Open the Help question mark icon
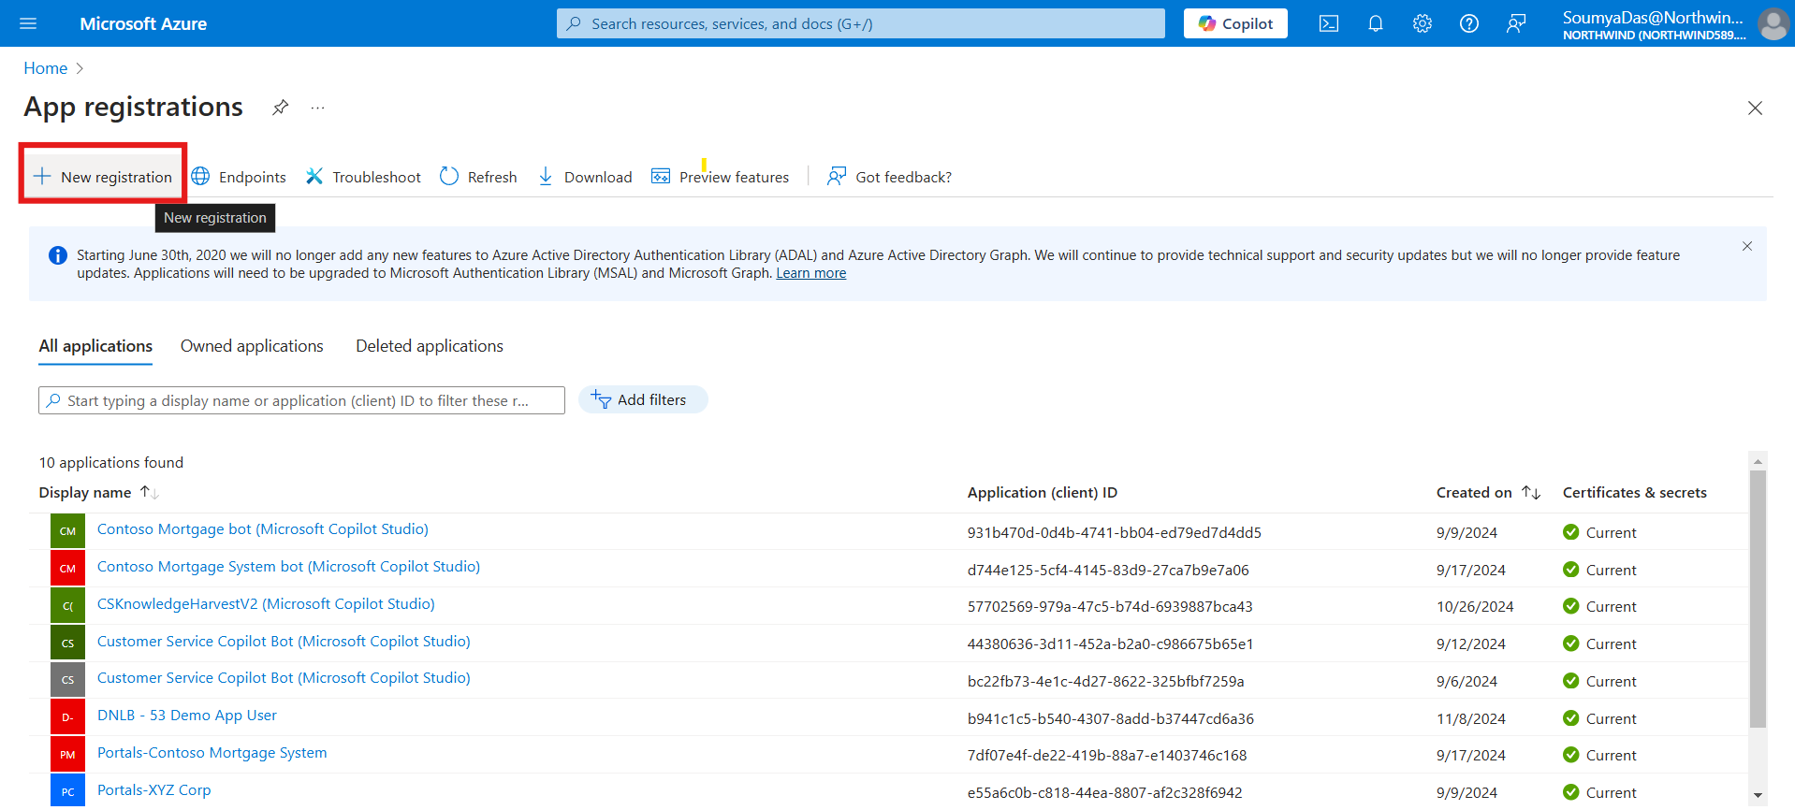The image size is (1795, 810). pos(1468,23)
